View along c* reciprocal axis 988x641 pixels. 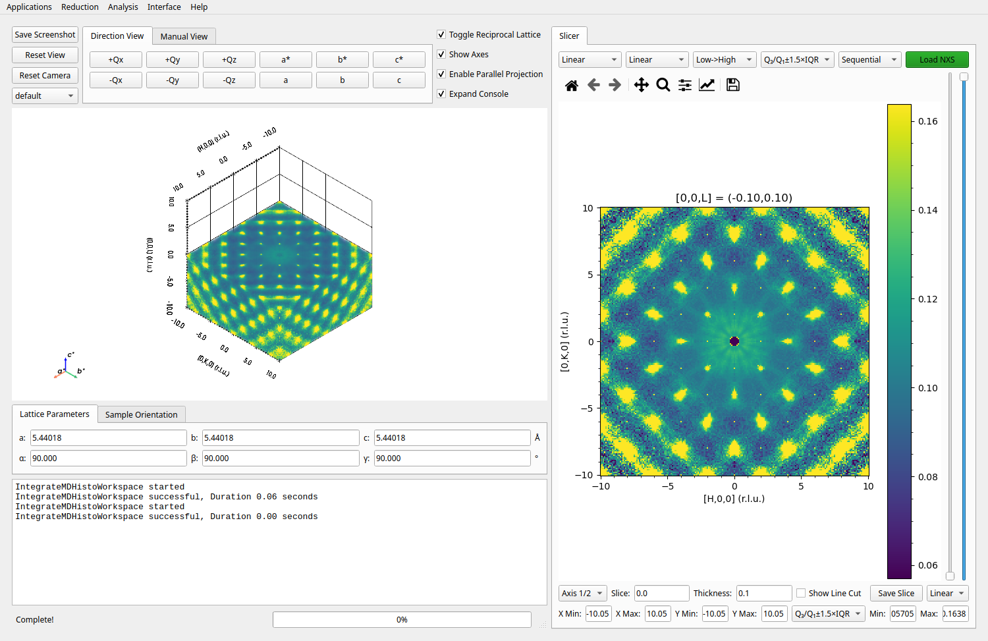pos(399,59)
